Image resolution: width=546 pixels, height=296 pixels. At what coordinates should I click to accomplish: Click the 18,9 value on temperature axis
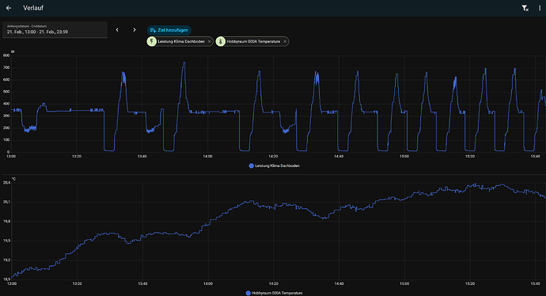coord(6,279)
